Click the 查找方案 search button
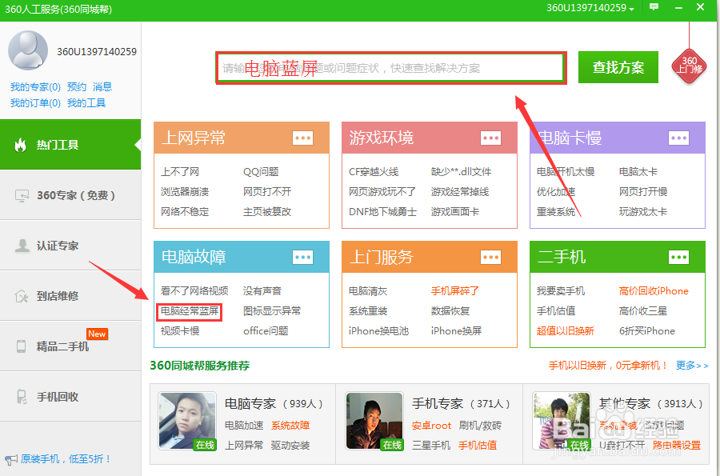720x476 pixels. [x=618, y=67]
